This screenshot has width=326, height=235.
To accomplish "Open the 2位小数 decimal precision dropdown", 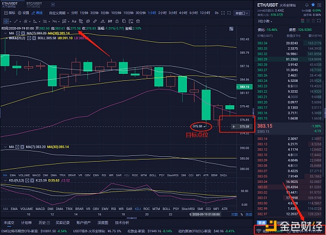I will pyautogui.click(x=265, y=21).
